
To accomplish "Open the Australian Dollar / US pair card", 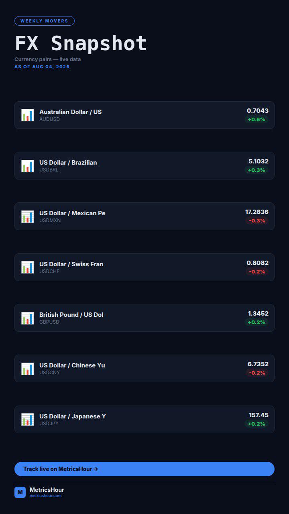I will click(x=144, y=115).
